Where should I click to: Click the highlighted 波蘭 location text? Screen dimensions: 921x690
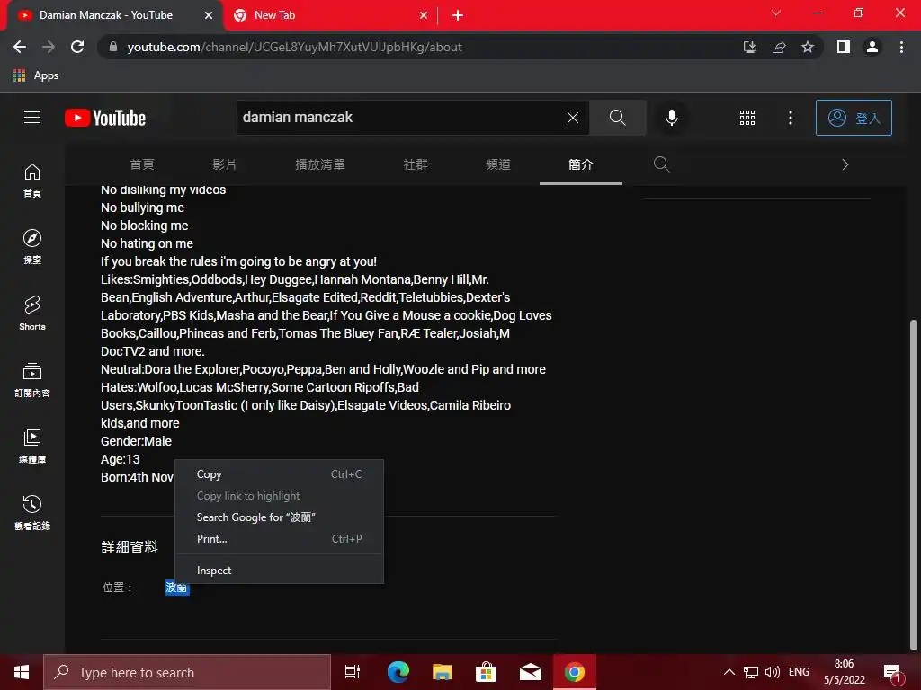[x=177, y=588]
